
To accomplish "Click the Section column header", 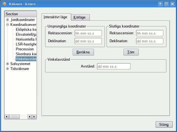I will (x=20, y=14).
